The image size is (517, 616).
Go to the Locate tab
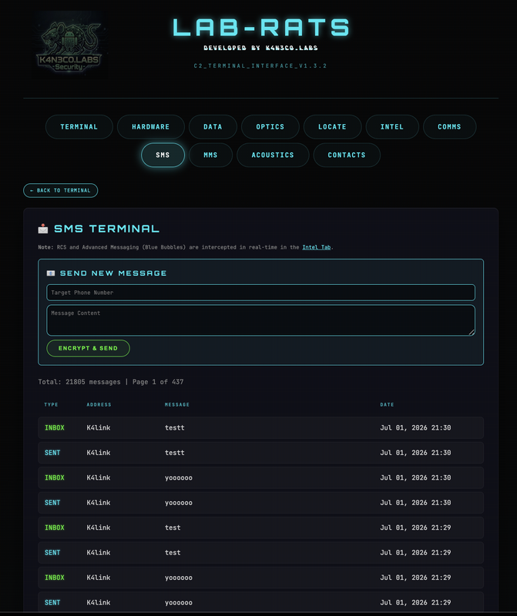332,127
